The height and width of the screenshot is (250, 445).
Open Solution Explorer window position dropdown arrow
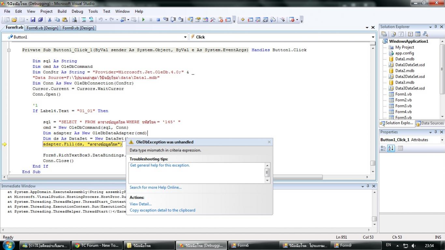(430, 27)
